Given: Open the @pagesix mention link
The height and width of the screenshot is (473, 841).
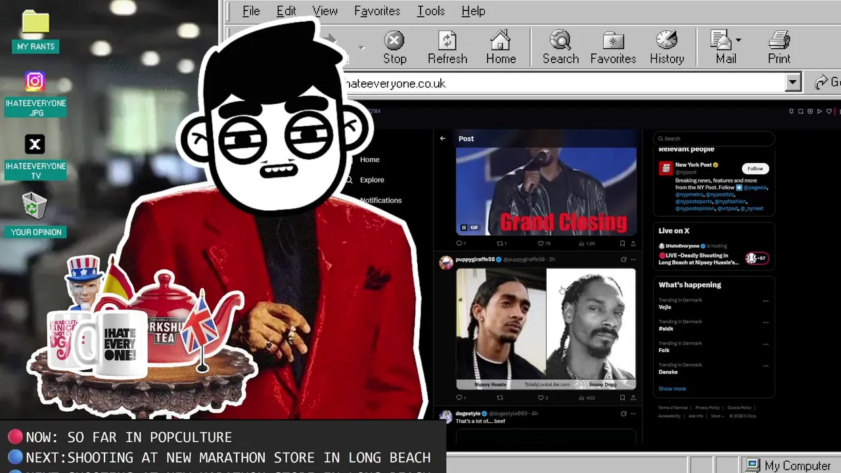Looking at the screenshot, I should [756, 187].
